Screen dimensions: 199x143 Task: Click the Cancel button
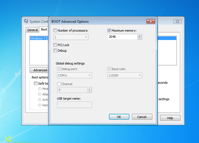tap(142, 117)
